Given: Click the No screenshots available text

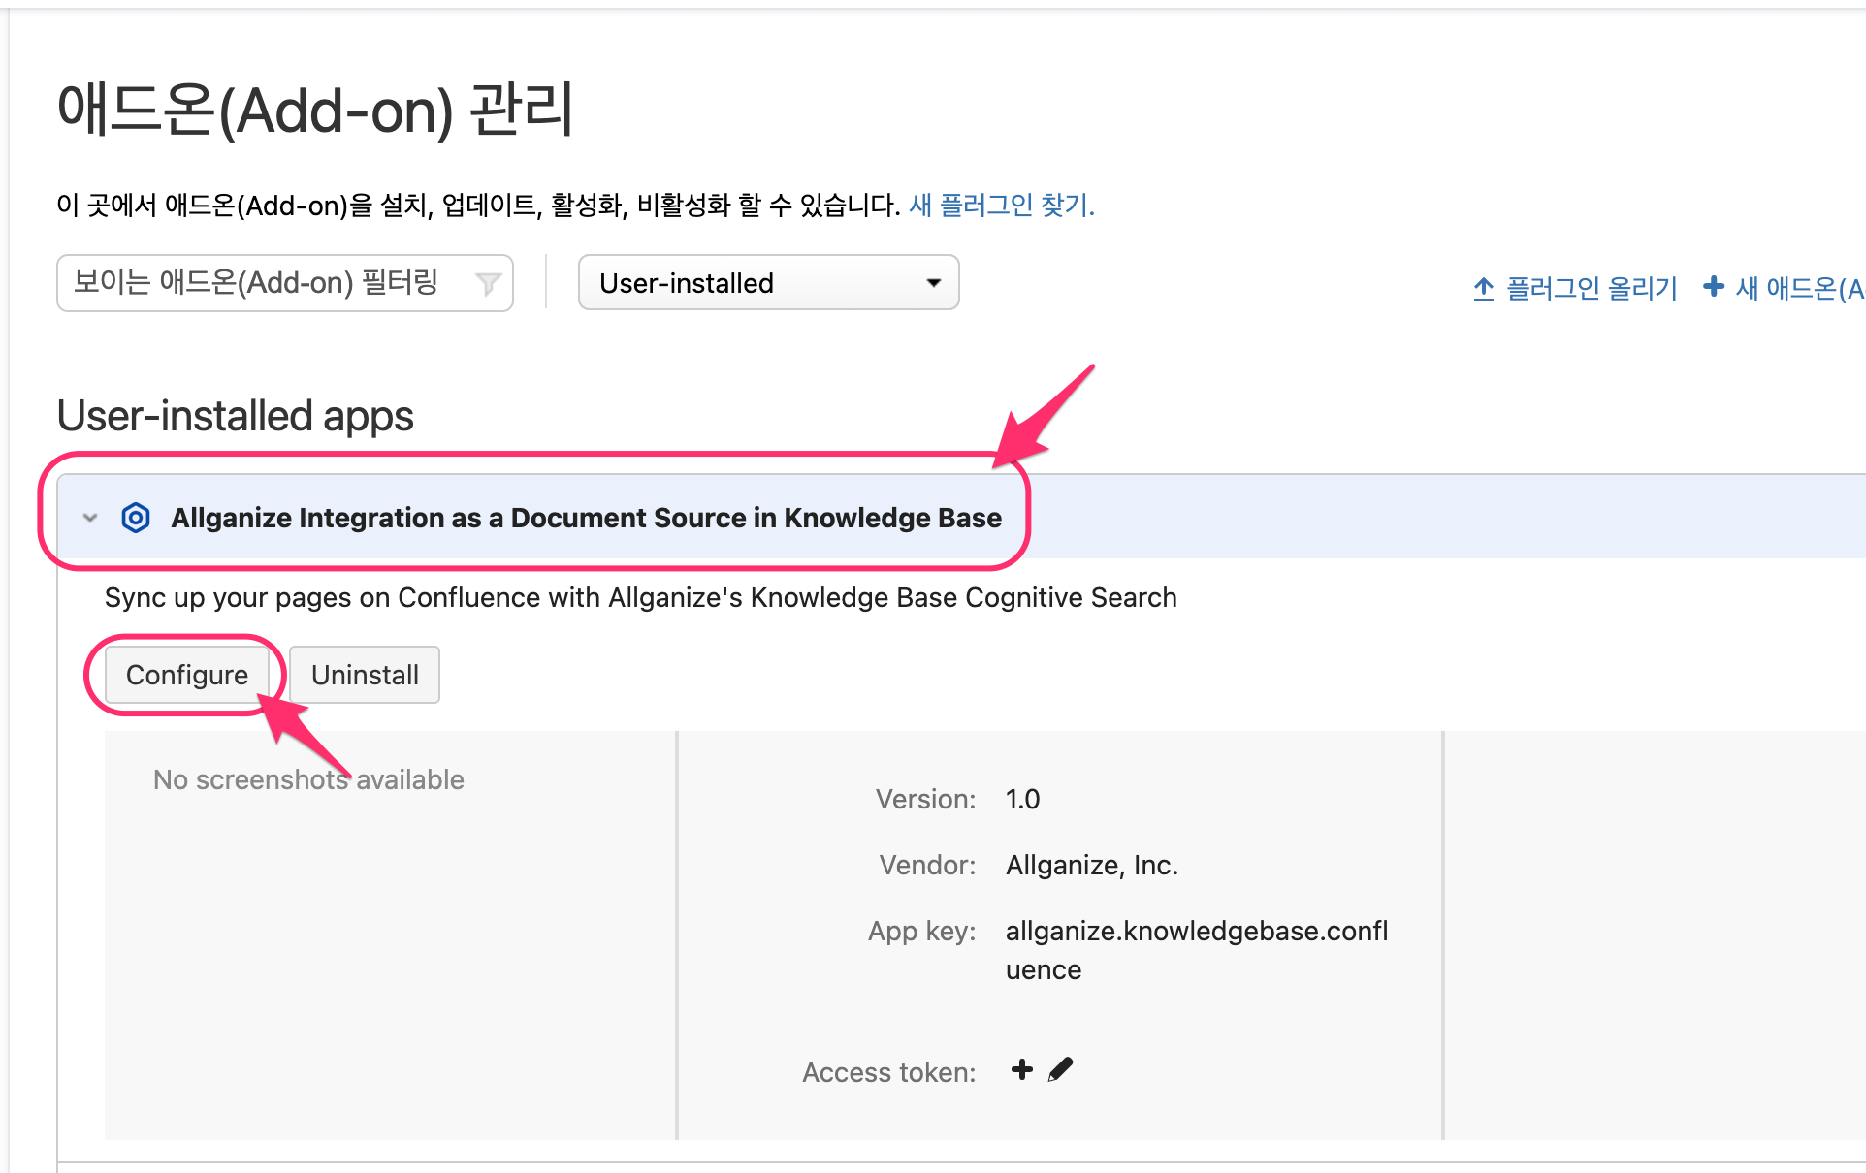Looking at the screenshot, I should [308, 779].
